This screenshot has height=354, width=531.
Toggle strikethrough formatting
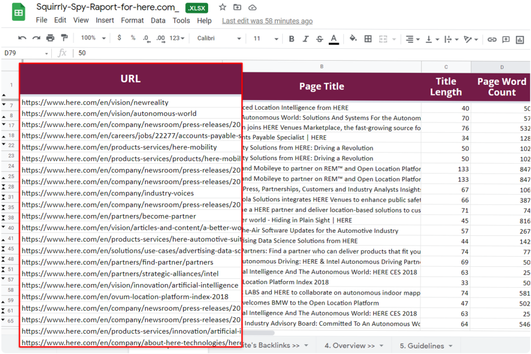(319, 39)
